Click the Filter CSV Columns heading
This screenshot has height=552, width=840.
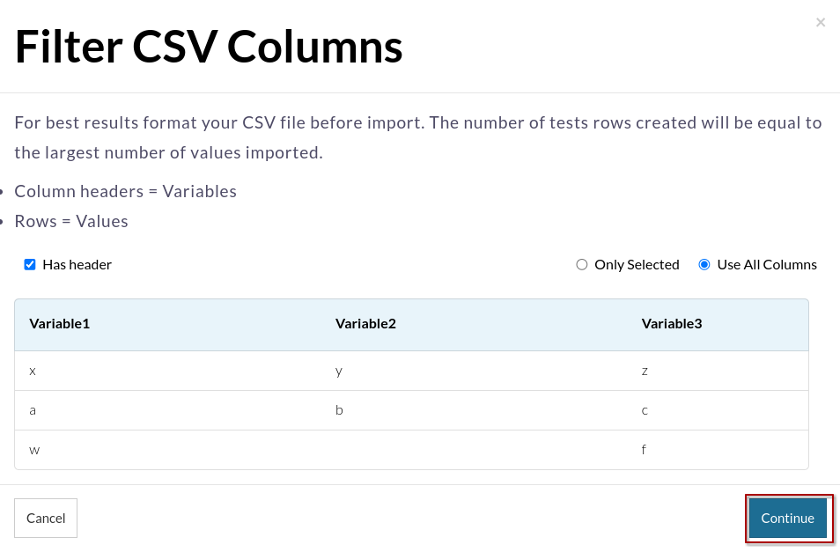click(x=209, y=48)
